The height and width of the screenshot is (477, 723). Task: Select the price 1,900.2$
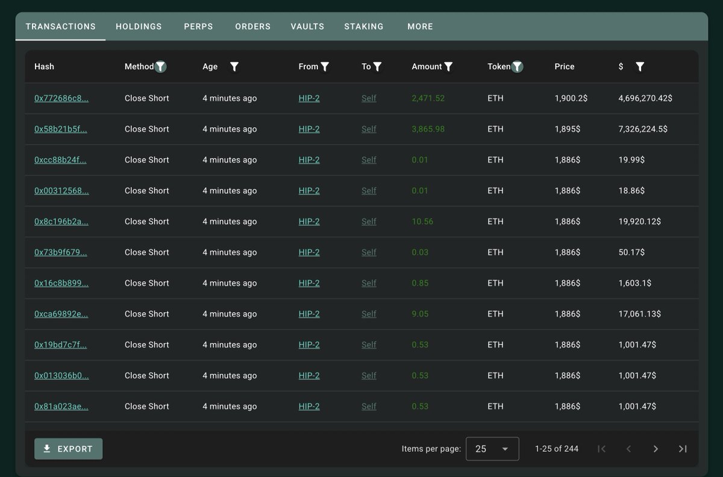(x=572, y=98)
